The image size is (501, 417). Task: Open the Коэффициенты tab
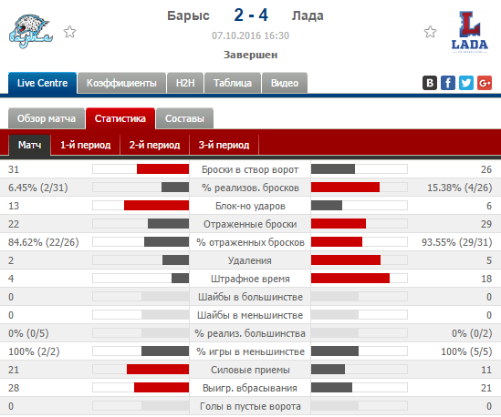pyautogui.click(x=121, y=83)
